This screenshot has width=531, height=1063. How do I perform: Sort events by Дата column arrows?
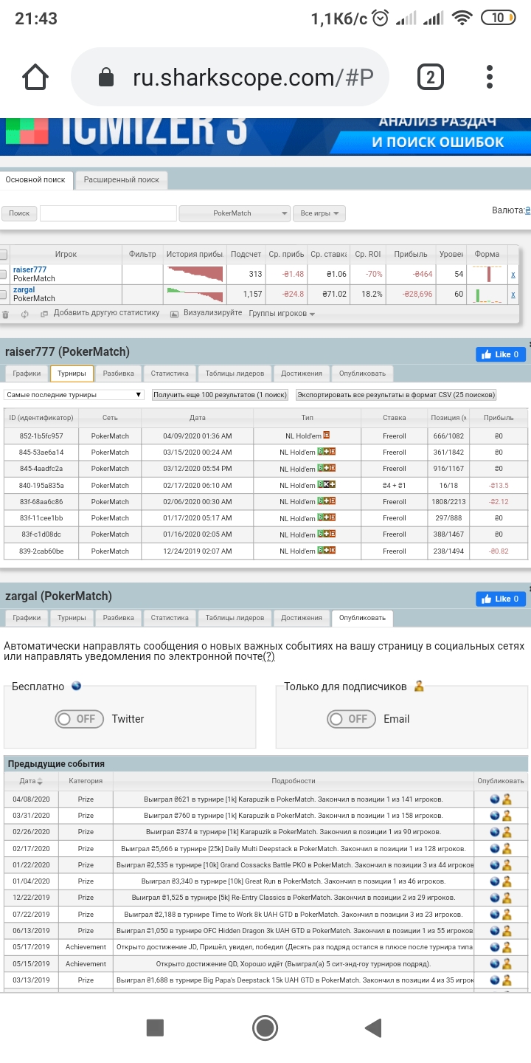pos(40,781)
